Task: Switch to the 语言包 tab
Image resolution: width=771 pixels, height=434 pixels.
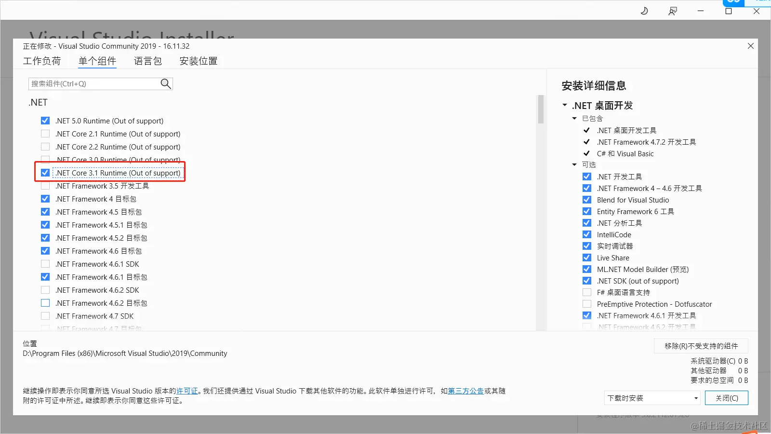Action: pos(147,61)
